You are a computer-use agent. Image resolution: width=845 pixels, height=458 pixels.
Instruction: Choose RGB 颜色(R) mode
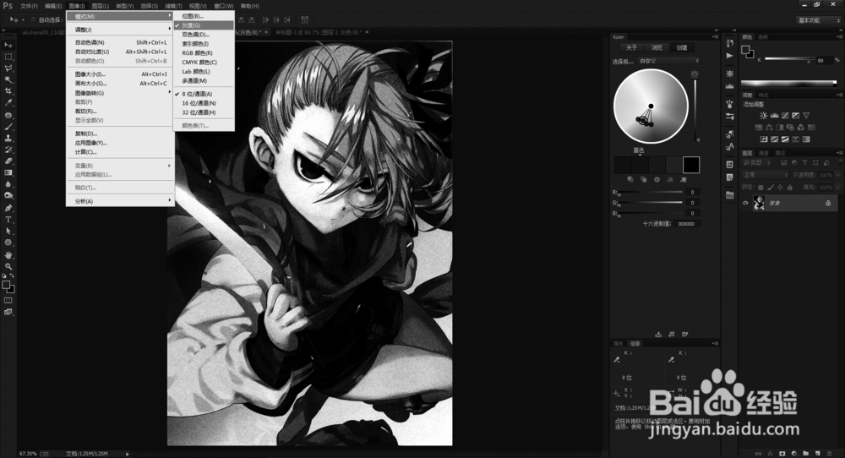[x=204, y=52]
